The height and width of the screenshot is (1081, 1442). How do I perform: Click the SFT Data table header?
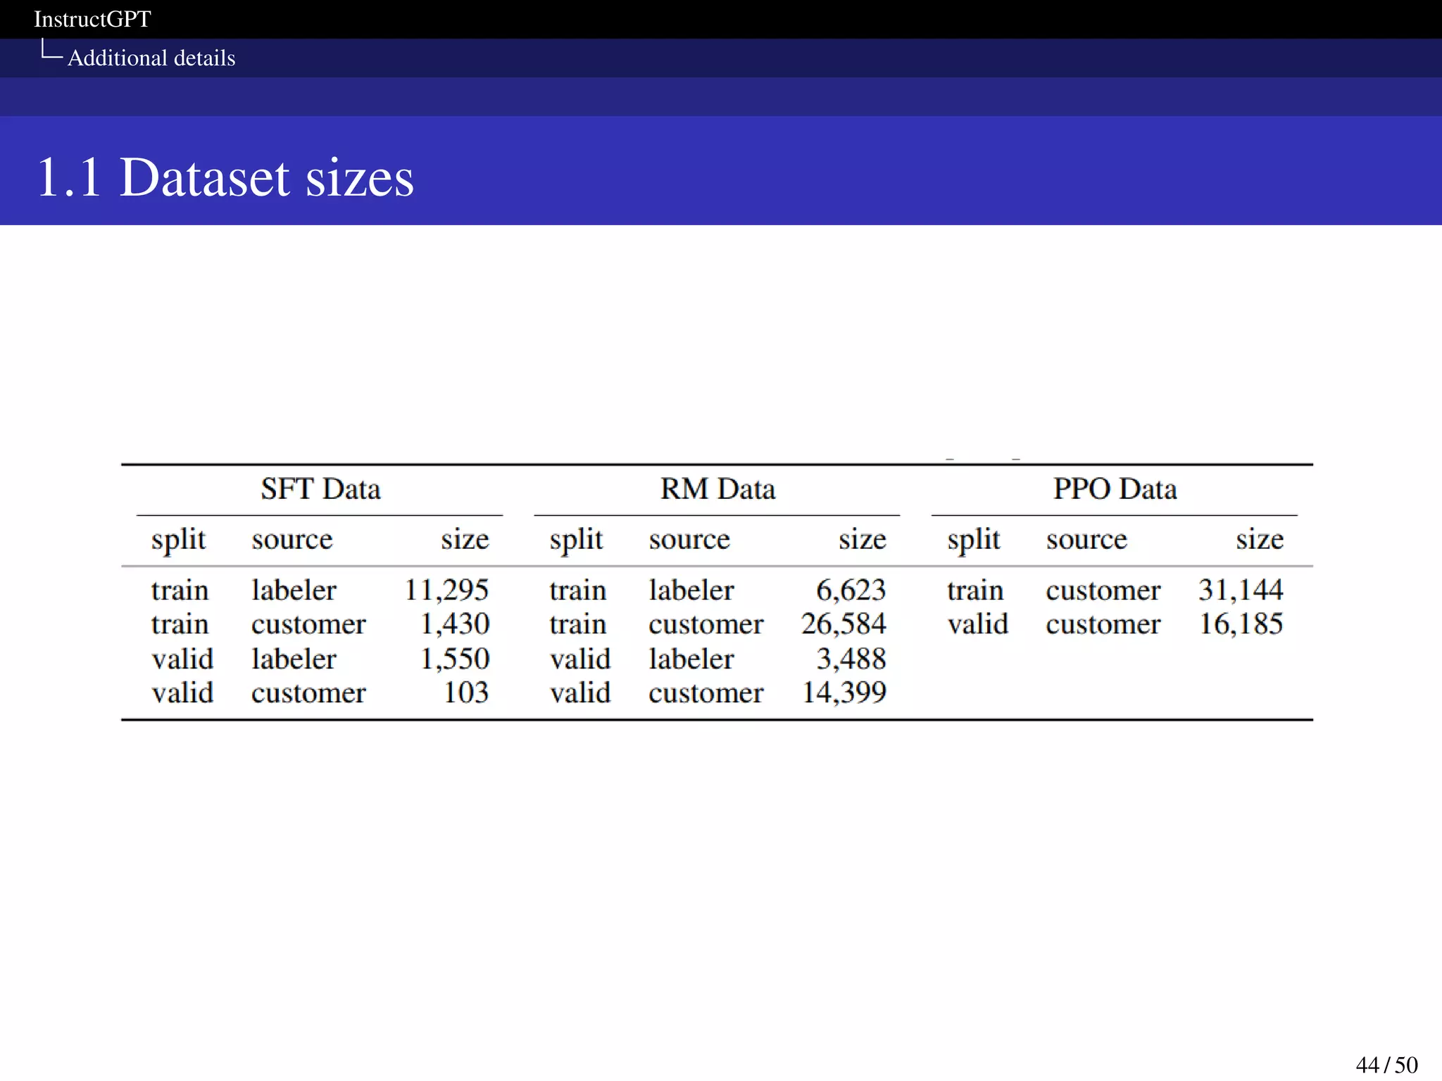320,488
